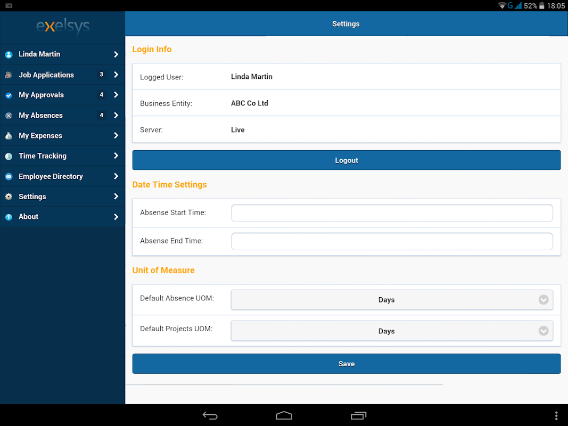
Task: Tap the screenshot notification icon in status bar
Action: click(9, 5)
